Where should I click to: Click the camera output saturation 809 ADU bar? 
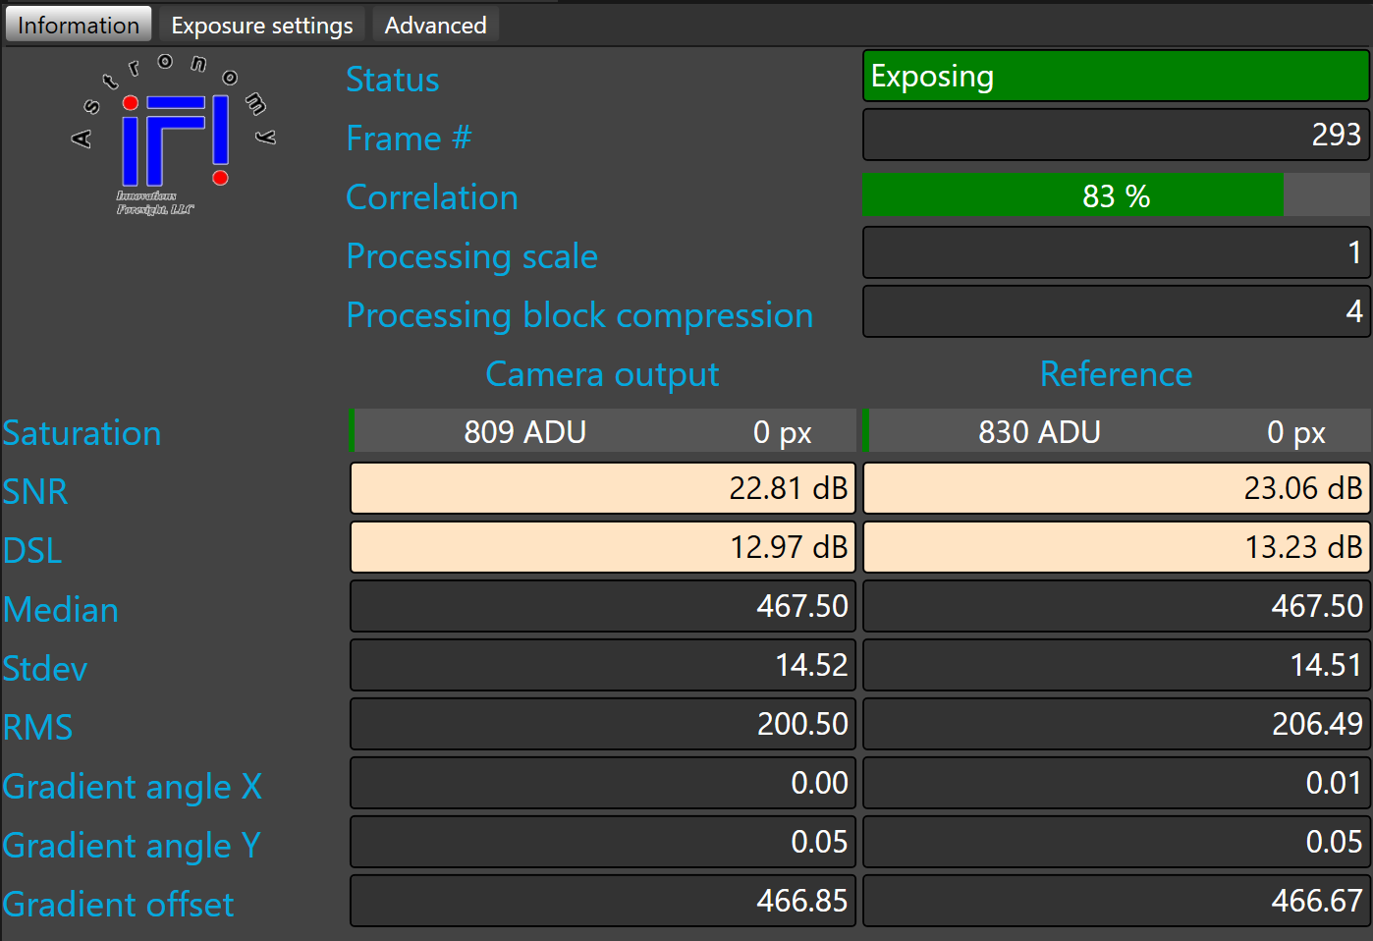click(603, 431)
